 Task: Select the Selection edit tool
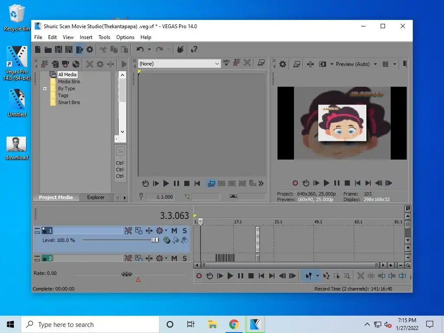tap(336, 276)
